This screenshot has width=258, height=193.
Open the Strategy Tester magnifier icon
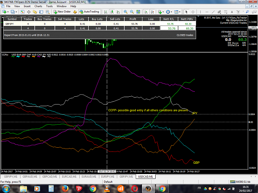47,12
